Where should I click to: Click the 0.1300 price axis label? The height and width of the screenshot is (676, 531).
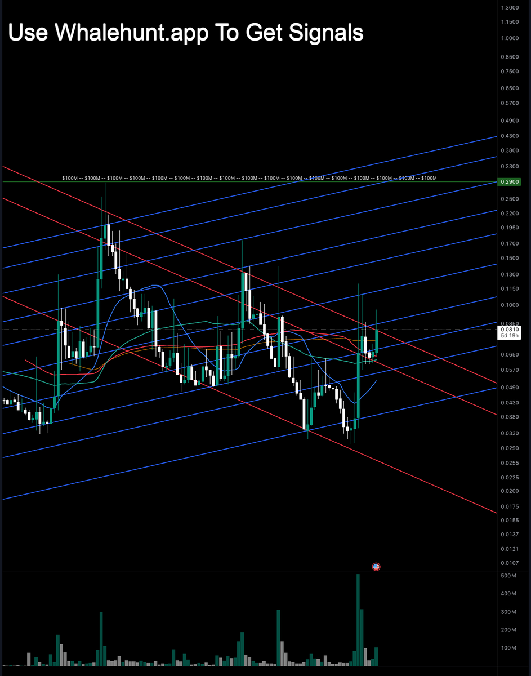click(x=510, y=274)
